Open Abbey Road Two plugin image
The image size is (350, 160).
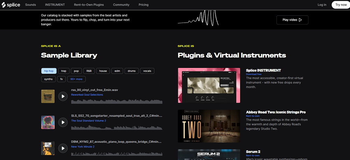[209, 126]
